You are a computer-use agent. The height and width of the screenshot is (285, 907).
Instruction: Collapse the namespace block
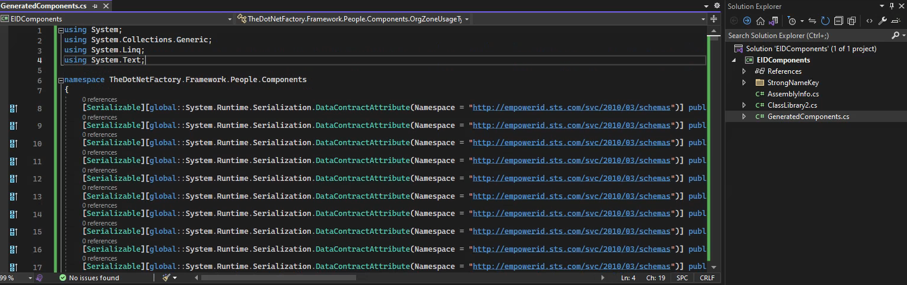pyautogui.click(x=61, y=80)
